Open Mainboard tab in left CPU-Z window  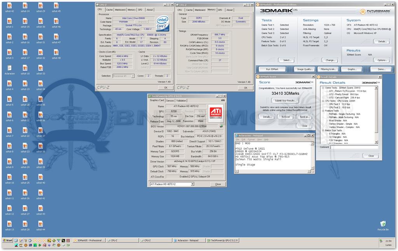(120, 10)
